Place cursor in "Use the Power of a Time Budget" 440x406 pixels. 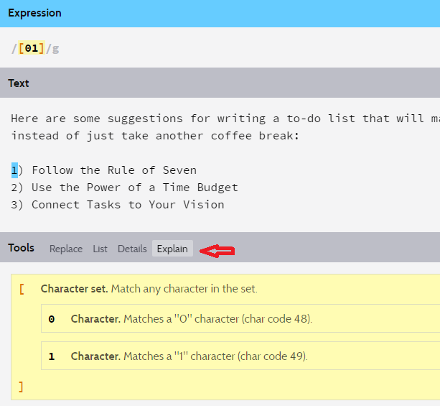(x=134, y=188)
